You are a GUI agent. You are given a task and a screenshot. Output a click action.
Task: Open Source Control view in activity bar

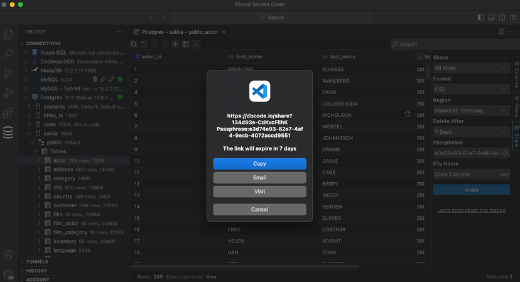8,73
